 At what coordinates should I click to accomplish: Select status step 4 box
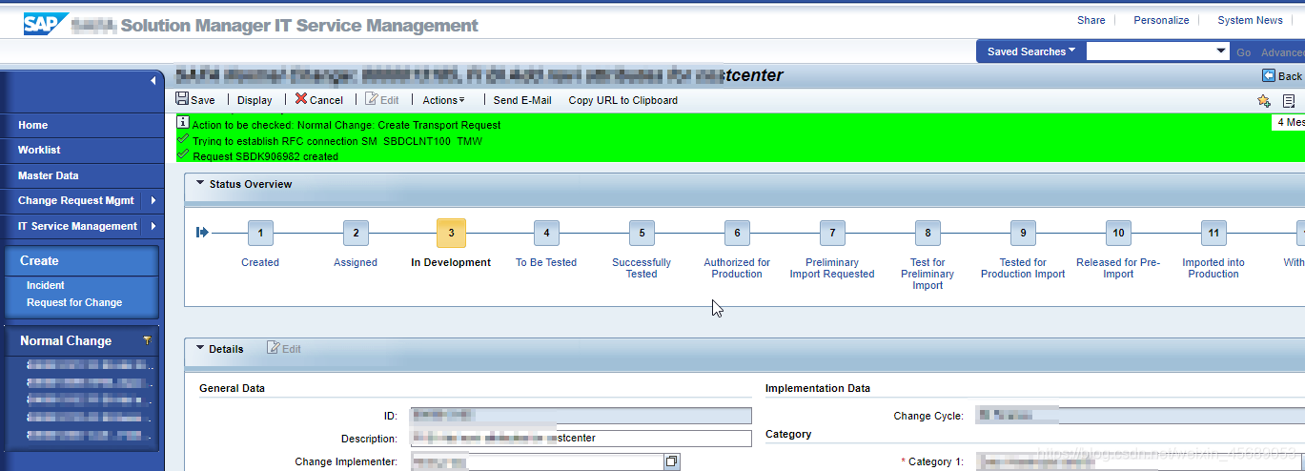pyautogui.click(x=546, y=233)
